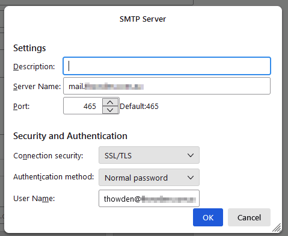288x236 pixels.
Task: Click the "Port:" label
Action: pyautogui.click(x=21, y=106)
